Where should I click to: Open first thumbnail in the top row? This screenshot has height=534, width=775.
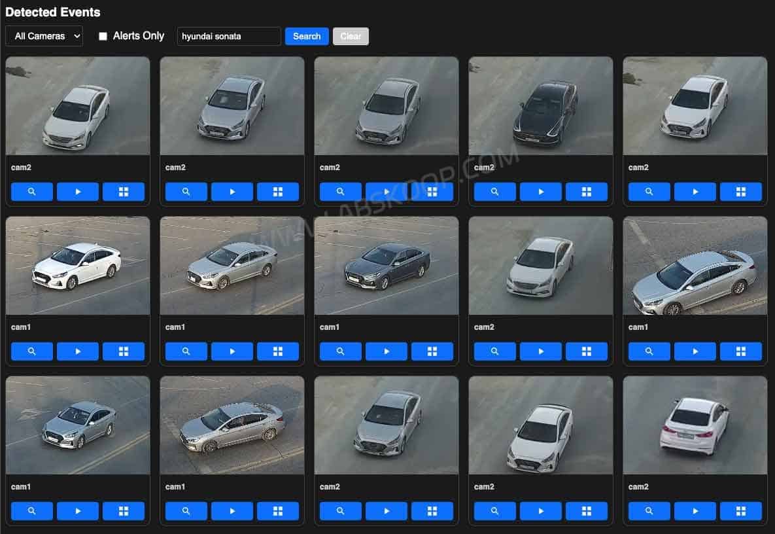tap(78, 106)
